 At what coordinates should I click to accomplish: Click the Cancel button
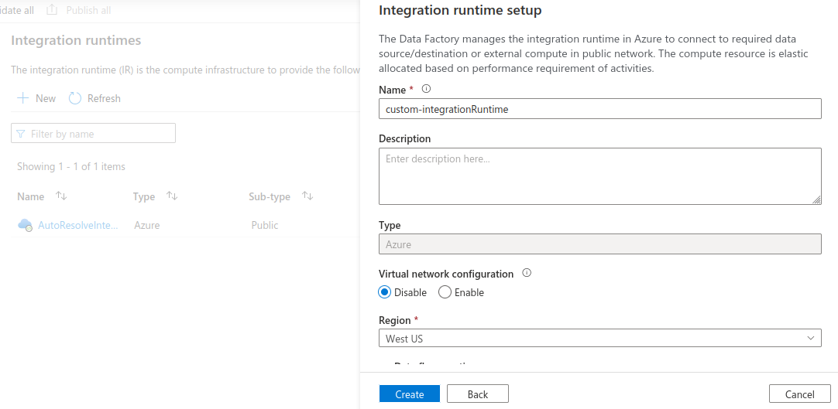[799, 394]
